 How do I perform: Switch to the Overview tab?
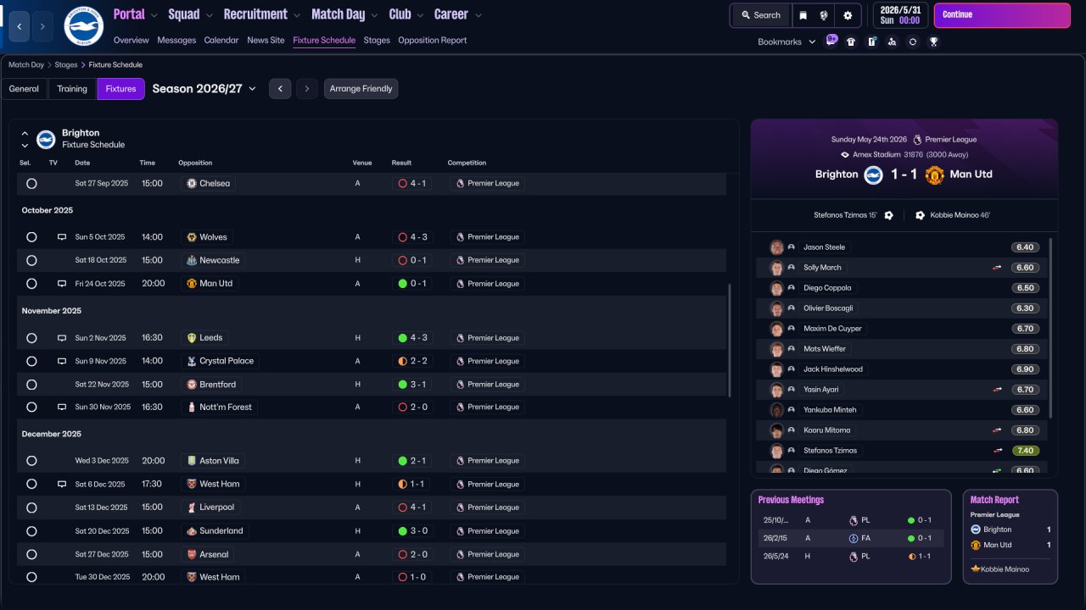[131, 40]
